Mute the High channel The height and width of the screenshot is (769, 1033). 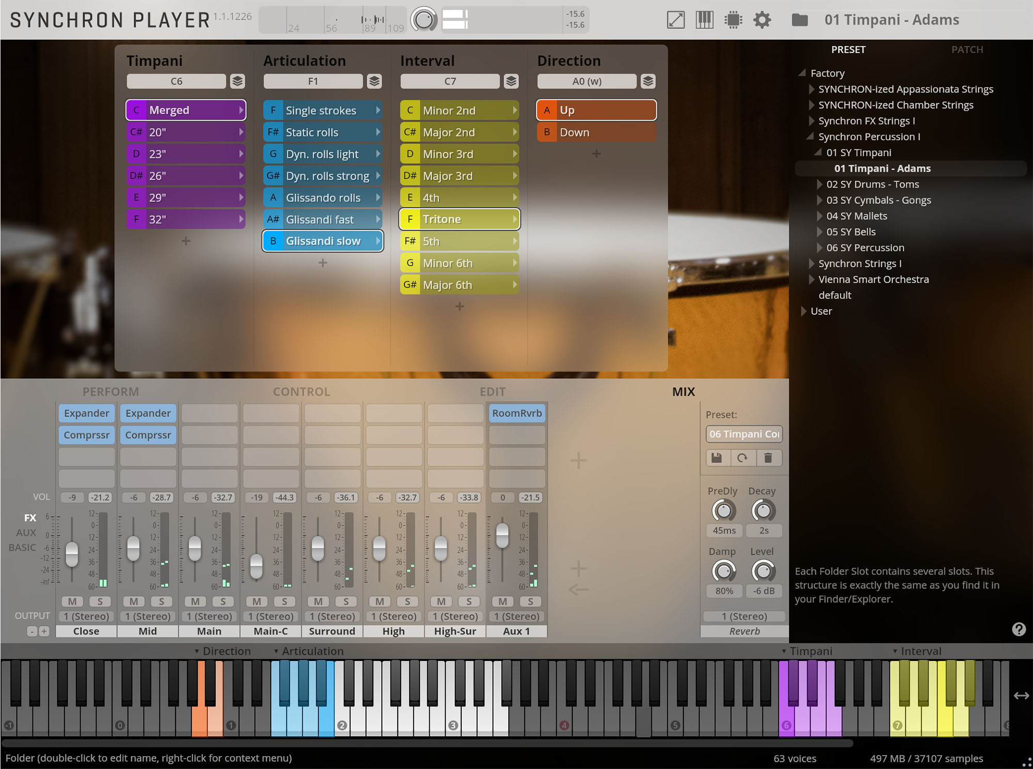click(x=380, y=601)
